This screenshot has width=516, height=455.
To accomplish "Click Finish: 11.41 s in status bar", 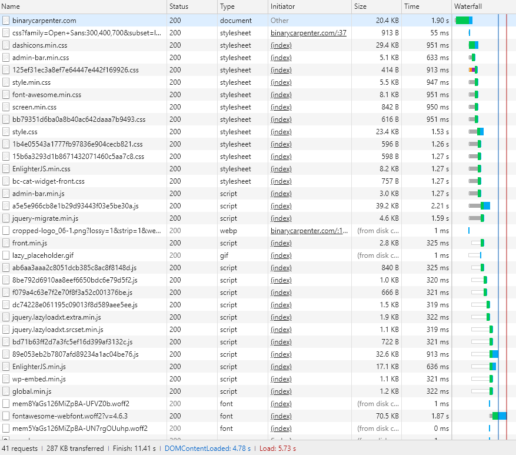I will pos(134,449).
